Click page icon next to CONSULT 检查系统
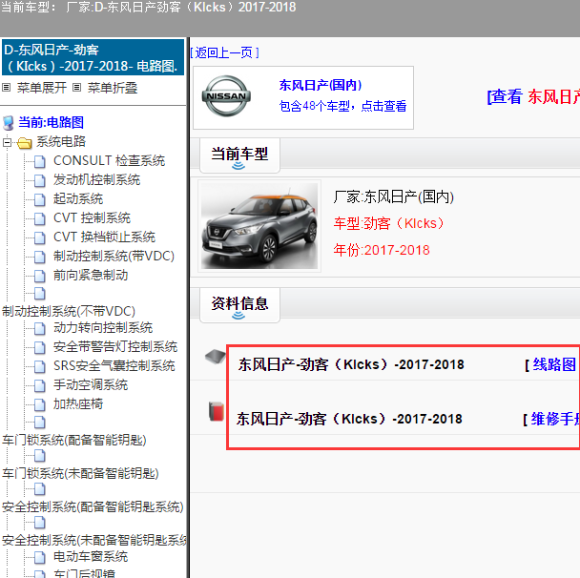This screenshot has height=578, width=580. click(x=39, y=161)
